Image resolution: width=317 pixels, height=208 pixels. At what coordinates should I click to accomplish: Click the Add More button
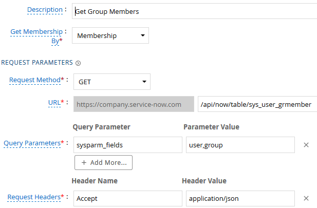(x=103, y=162)
